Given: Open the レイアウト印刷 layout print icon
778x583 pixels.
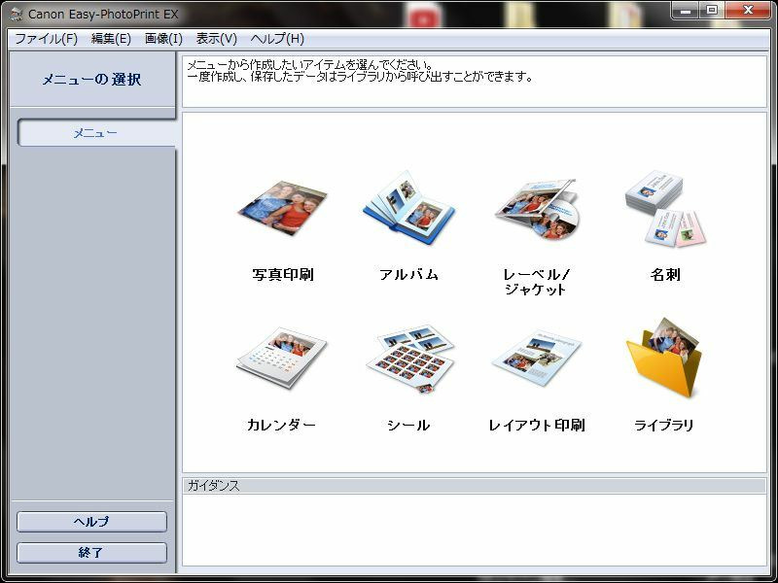Looking at the screenshot, I should (537, 358).
